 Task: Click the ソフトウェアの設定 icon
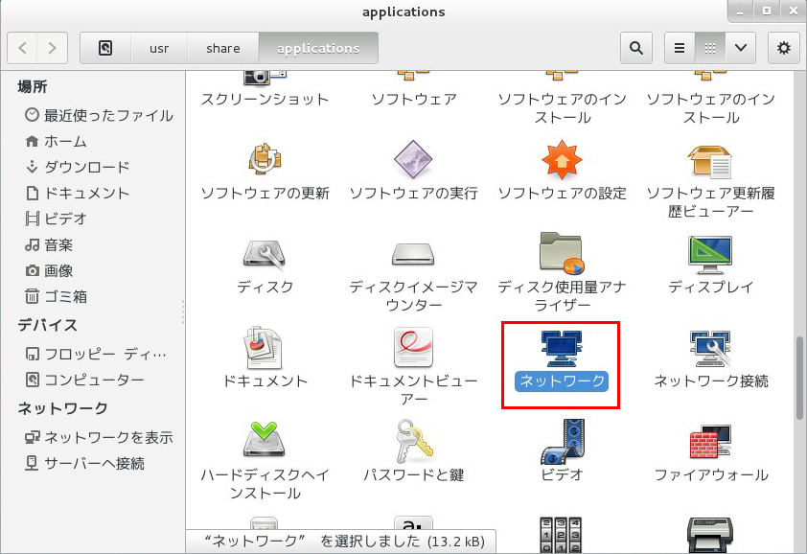pos(562,161)
